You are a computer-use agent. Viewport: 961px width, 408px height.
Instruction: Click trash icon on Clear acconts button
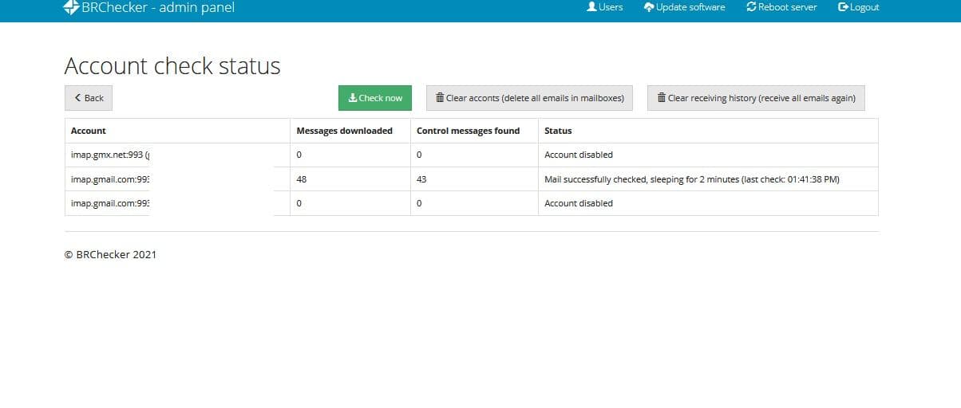click(440, 98)
